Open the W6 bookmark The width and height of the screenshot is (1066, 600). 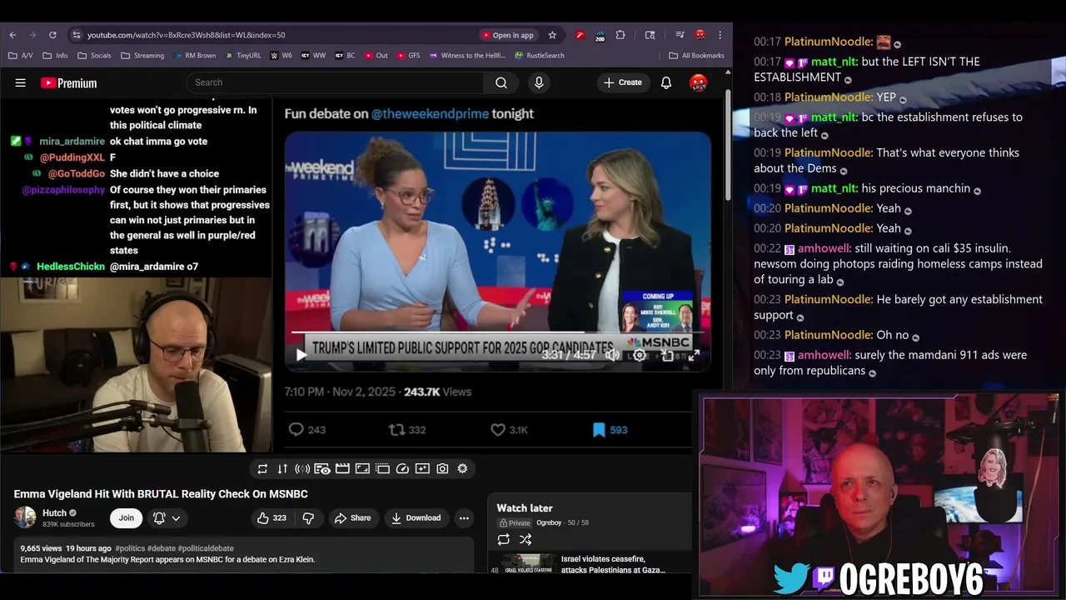click(x=281, y=56)
